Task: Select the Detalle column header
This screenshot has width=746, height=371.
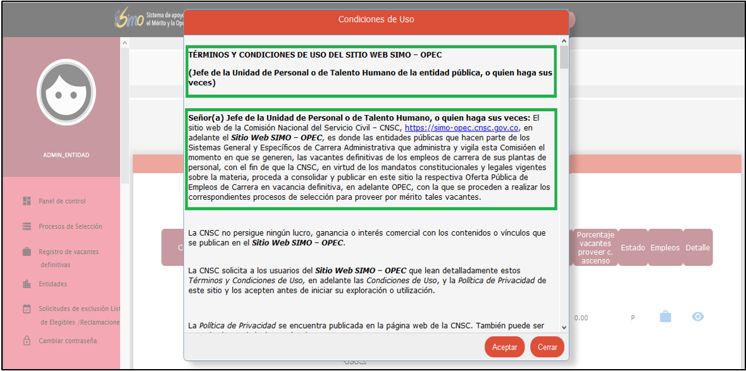Action: (x=697, y=248)
